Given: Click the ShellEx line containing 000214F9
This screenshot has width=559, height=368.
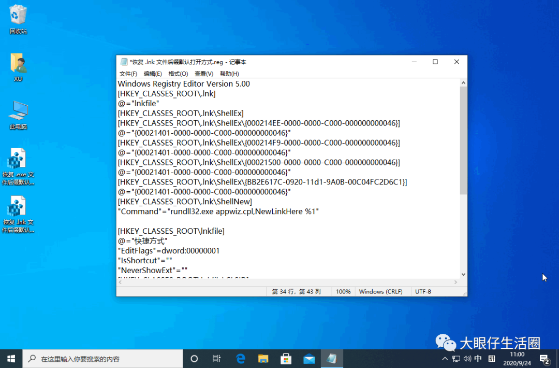Looking at the screenshot, I should (x=259, y=143).
